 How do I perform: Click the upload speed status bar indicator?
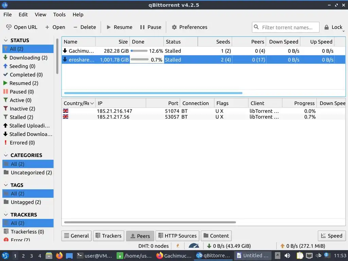tap(302, 246)
